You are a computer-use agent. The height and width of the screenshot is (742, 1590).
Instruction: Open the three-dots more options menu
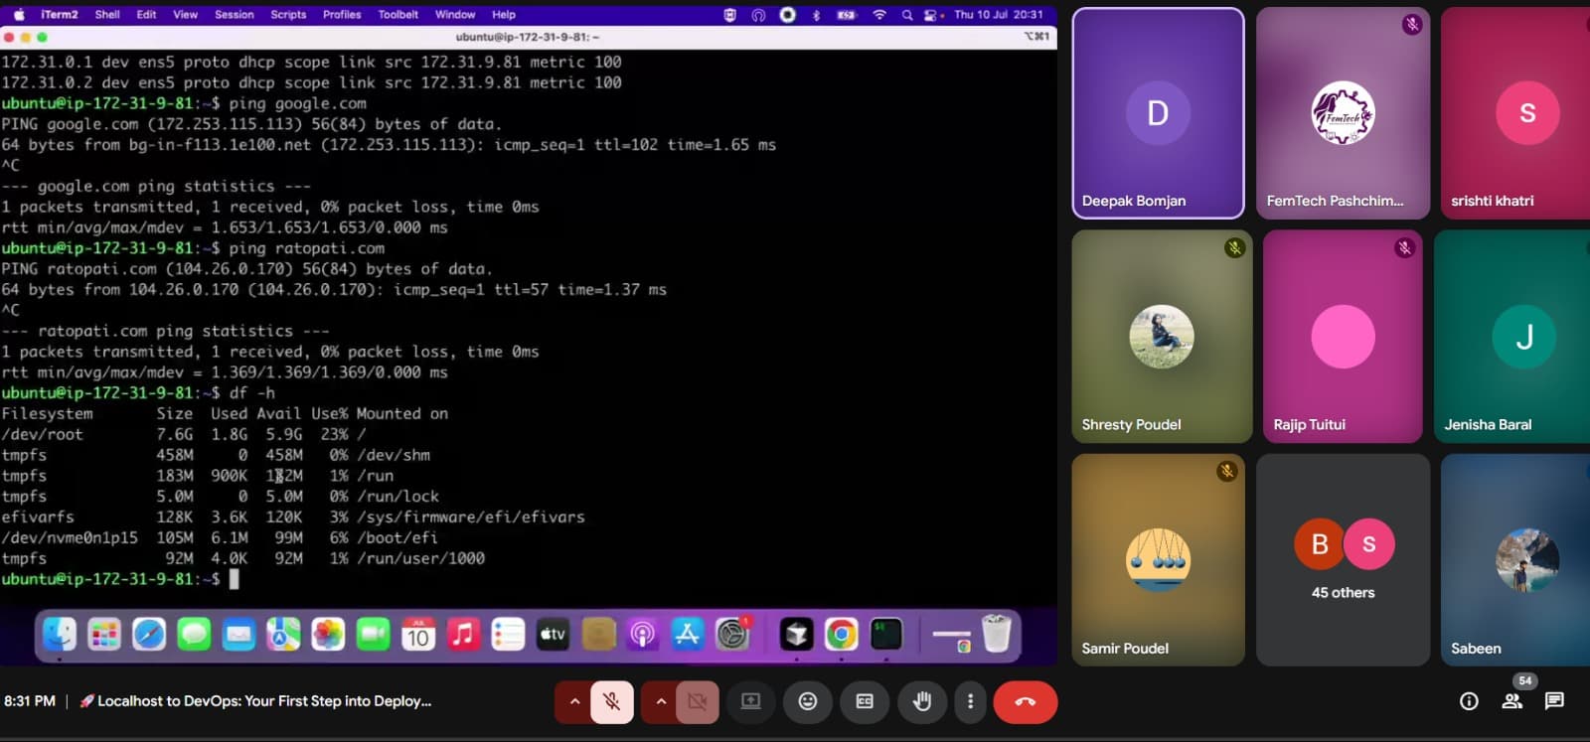pos(970,702)
